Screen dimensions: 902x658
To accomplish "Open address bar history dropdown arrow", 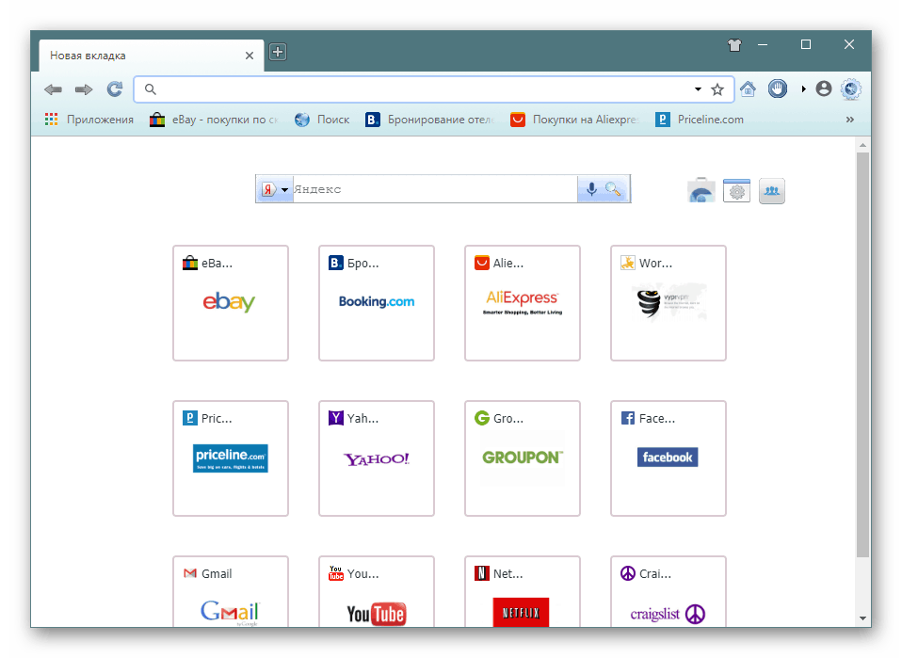I will pos(698,89).
